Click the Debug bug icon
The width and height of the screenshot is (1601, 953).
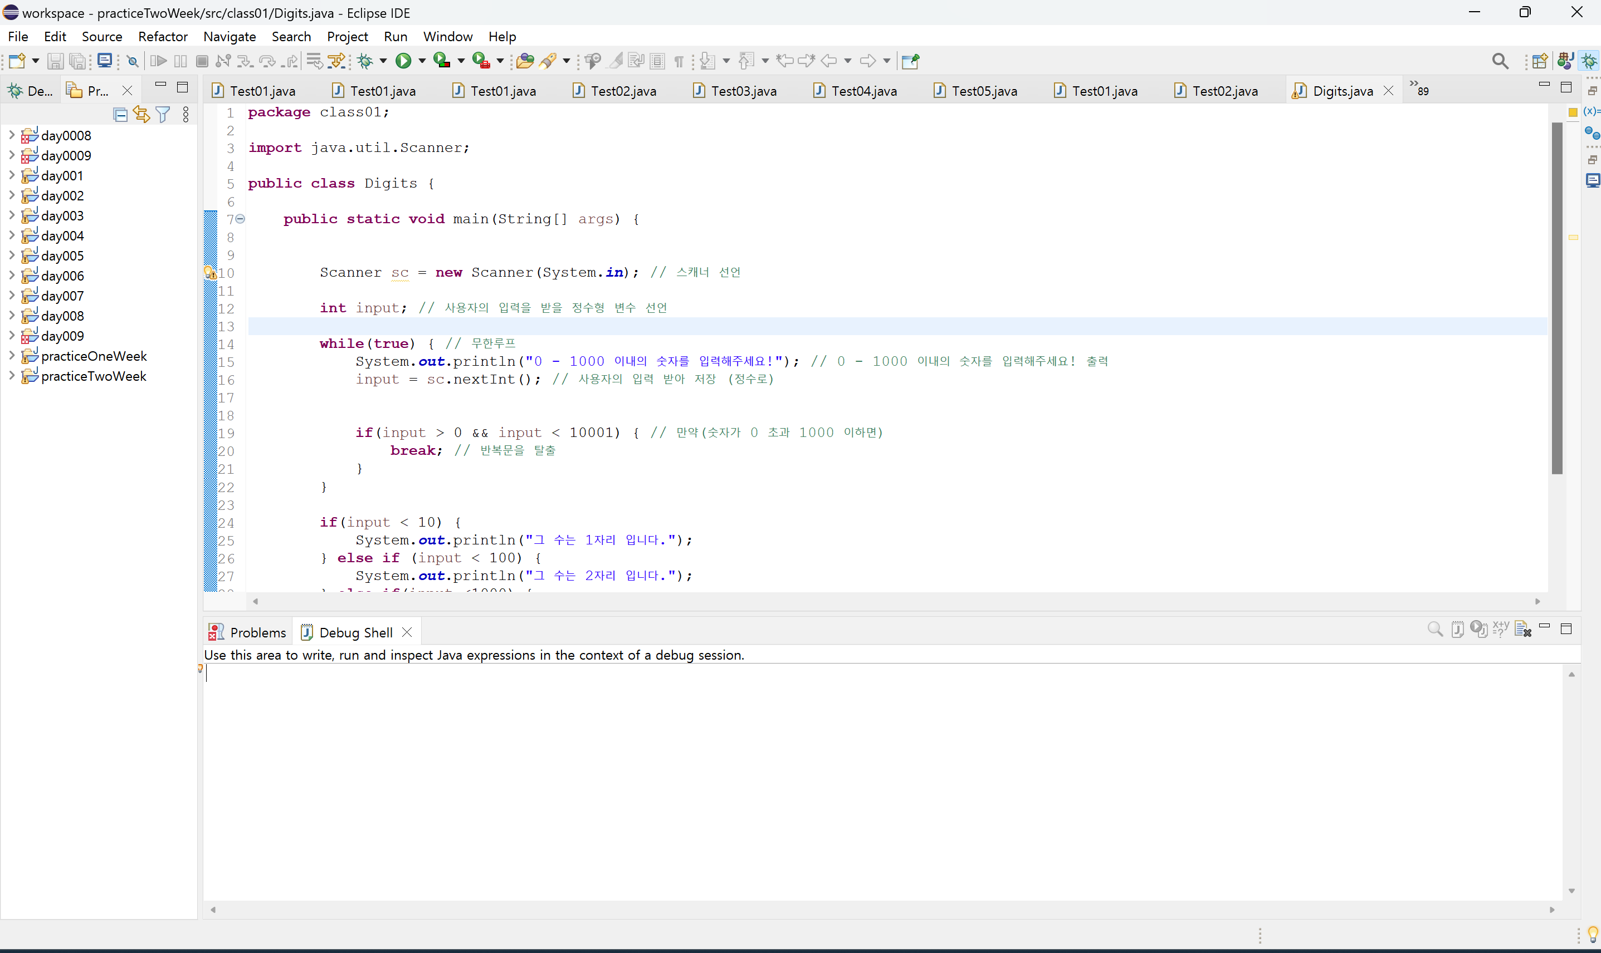tap(365, 61)
